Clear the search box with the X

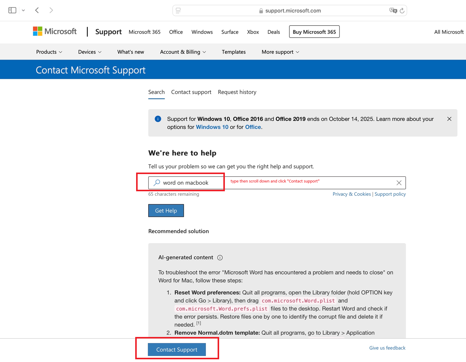pos(399,183)
